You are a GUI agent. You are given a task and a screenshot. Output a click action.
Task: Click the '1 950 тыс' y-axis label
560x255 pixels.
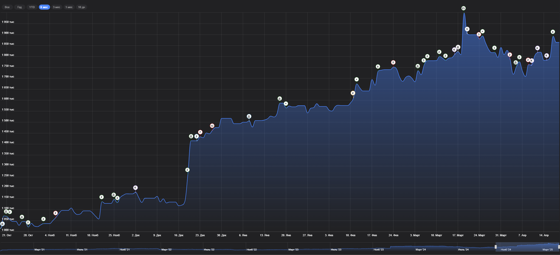(x=7, y=22)
